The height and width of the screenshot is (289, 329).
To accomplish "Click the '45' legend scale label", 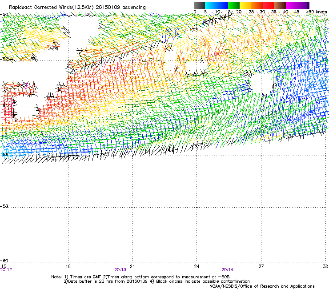I will click(297, 12).
